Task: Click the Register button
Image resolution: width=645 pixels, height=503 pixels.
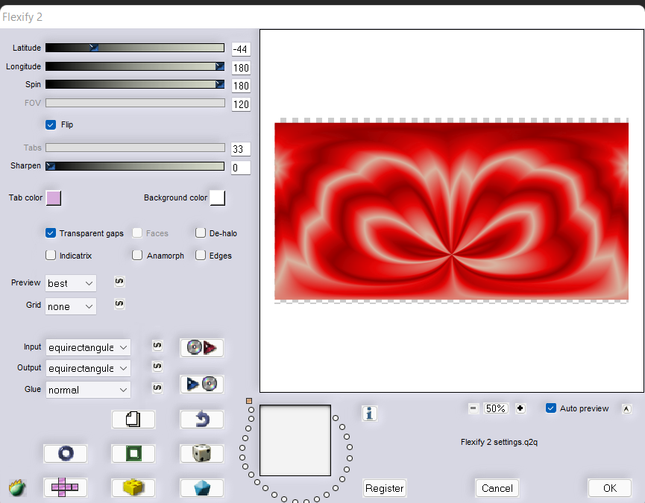Action: [x=385, y=488]
